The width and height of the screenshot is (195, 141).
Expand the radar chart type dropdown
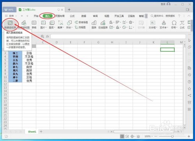tap(133, 22)
